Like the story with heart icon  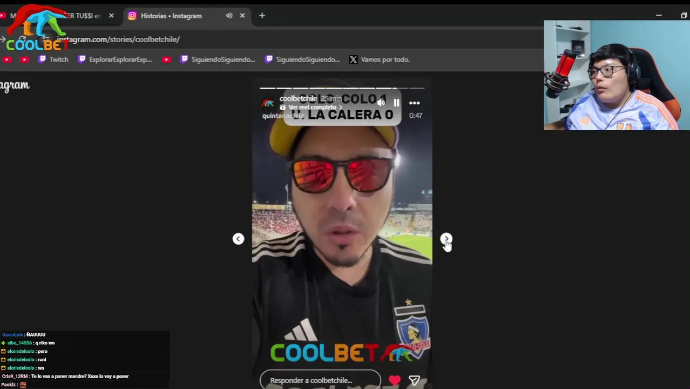[395, 380]
